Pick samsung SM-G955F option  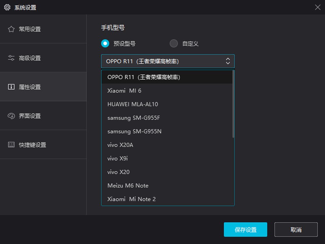tap(134, 118)
